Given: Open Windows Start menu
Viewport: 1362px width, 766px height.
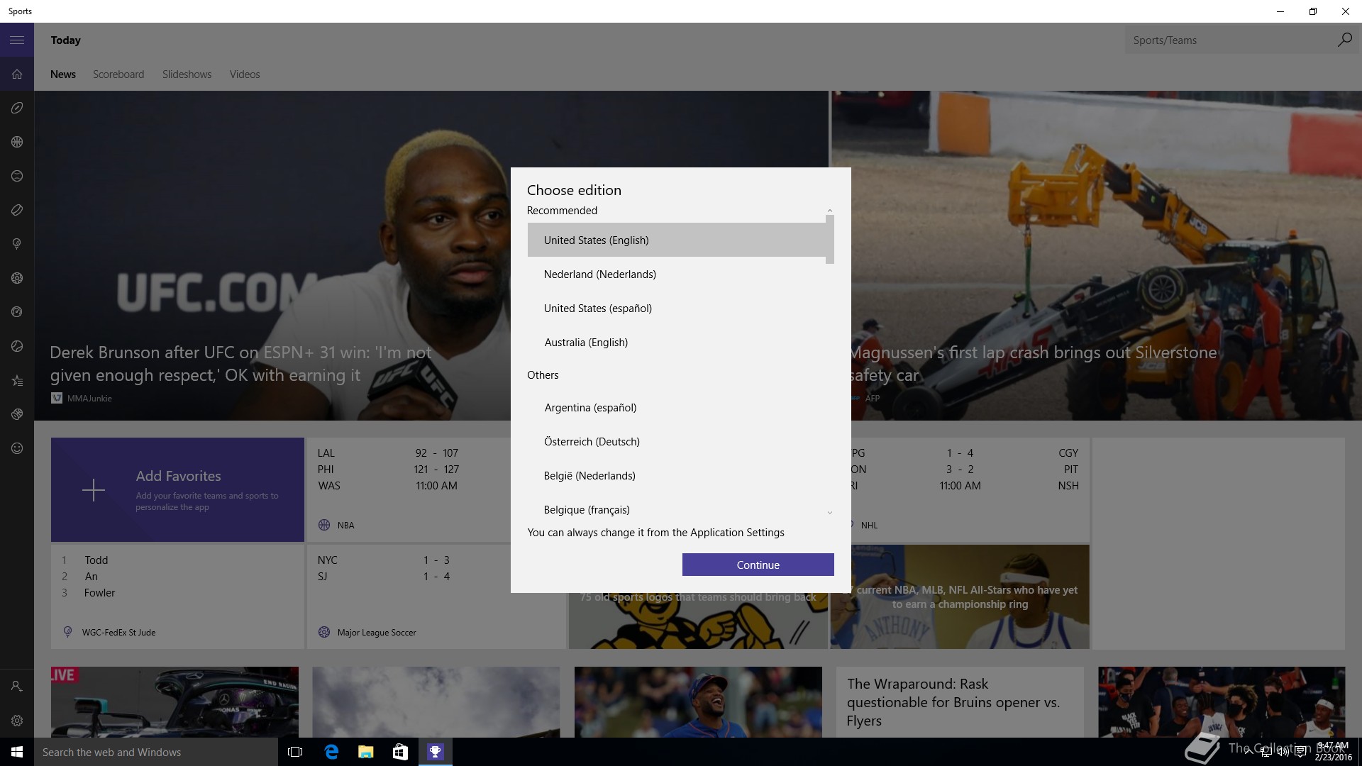Looking at the screenshot, I should click(x=17, y=752).
